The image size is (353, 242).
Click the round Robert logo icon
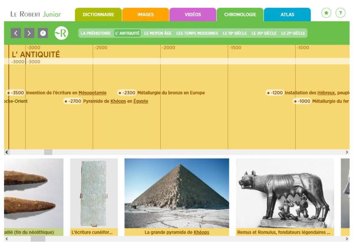[61, 33]
